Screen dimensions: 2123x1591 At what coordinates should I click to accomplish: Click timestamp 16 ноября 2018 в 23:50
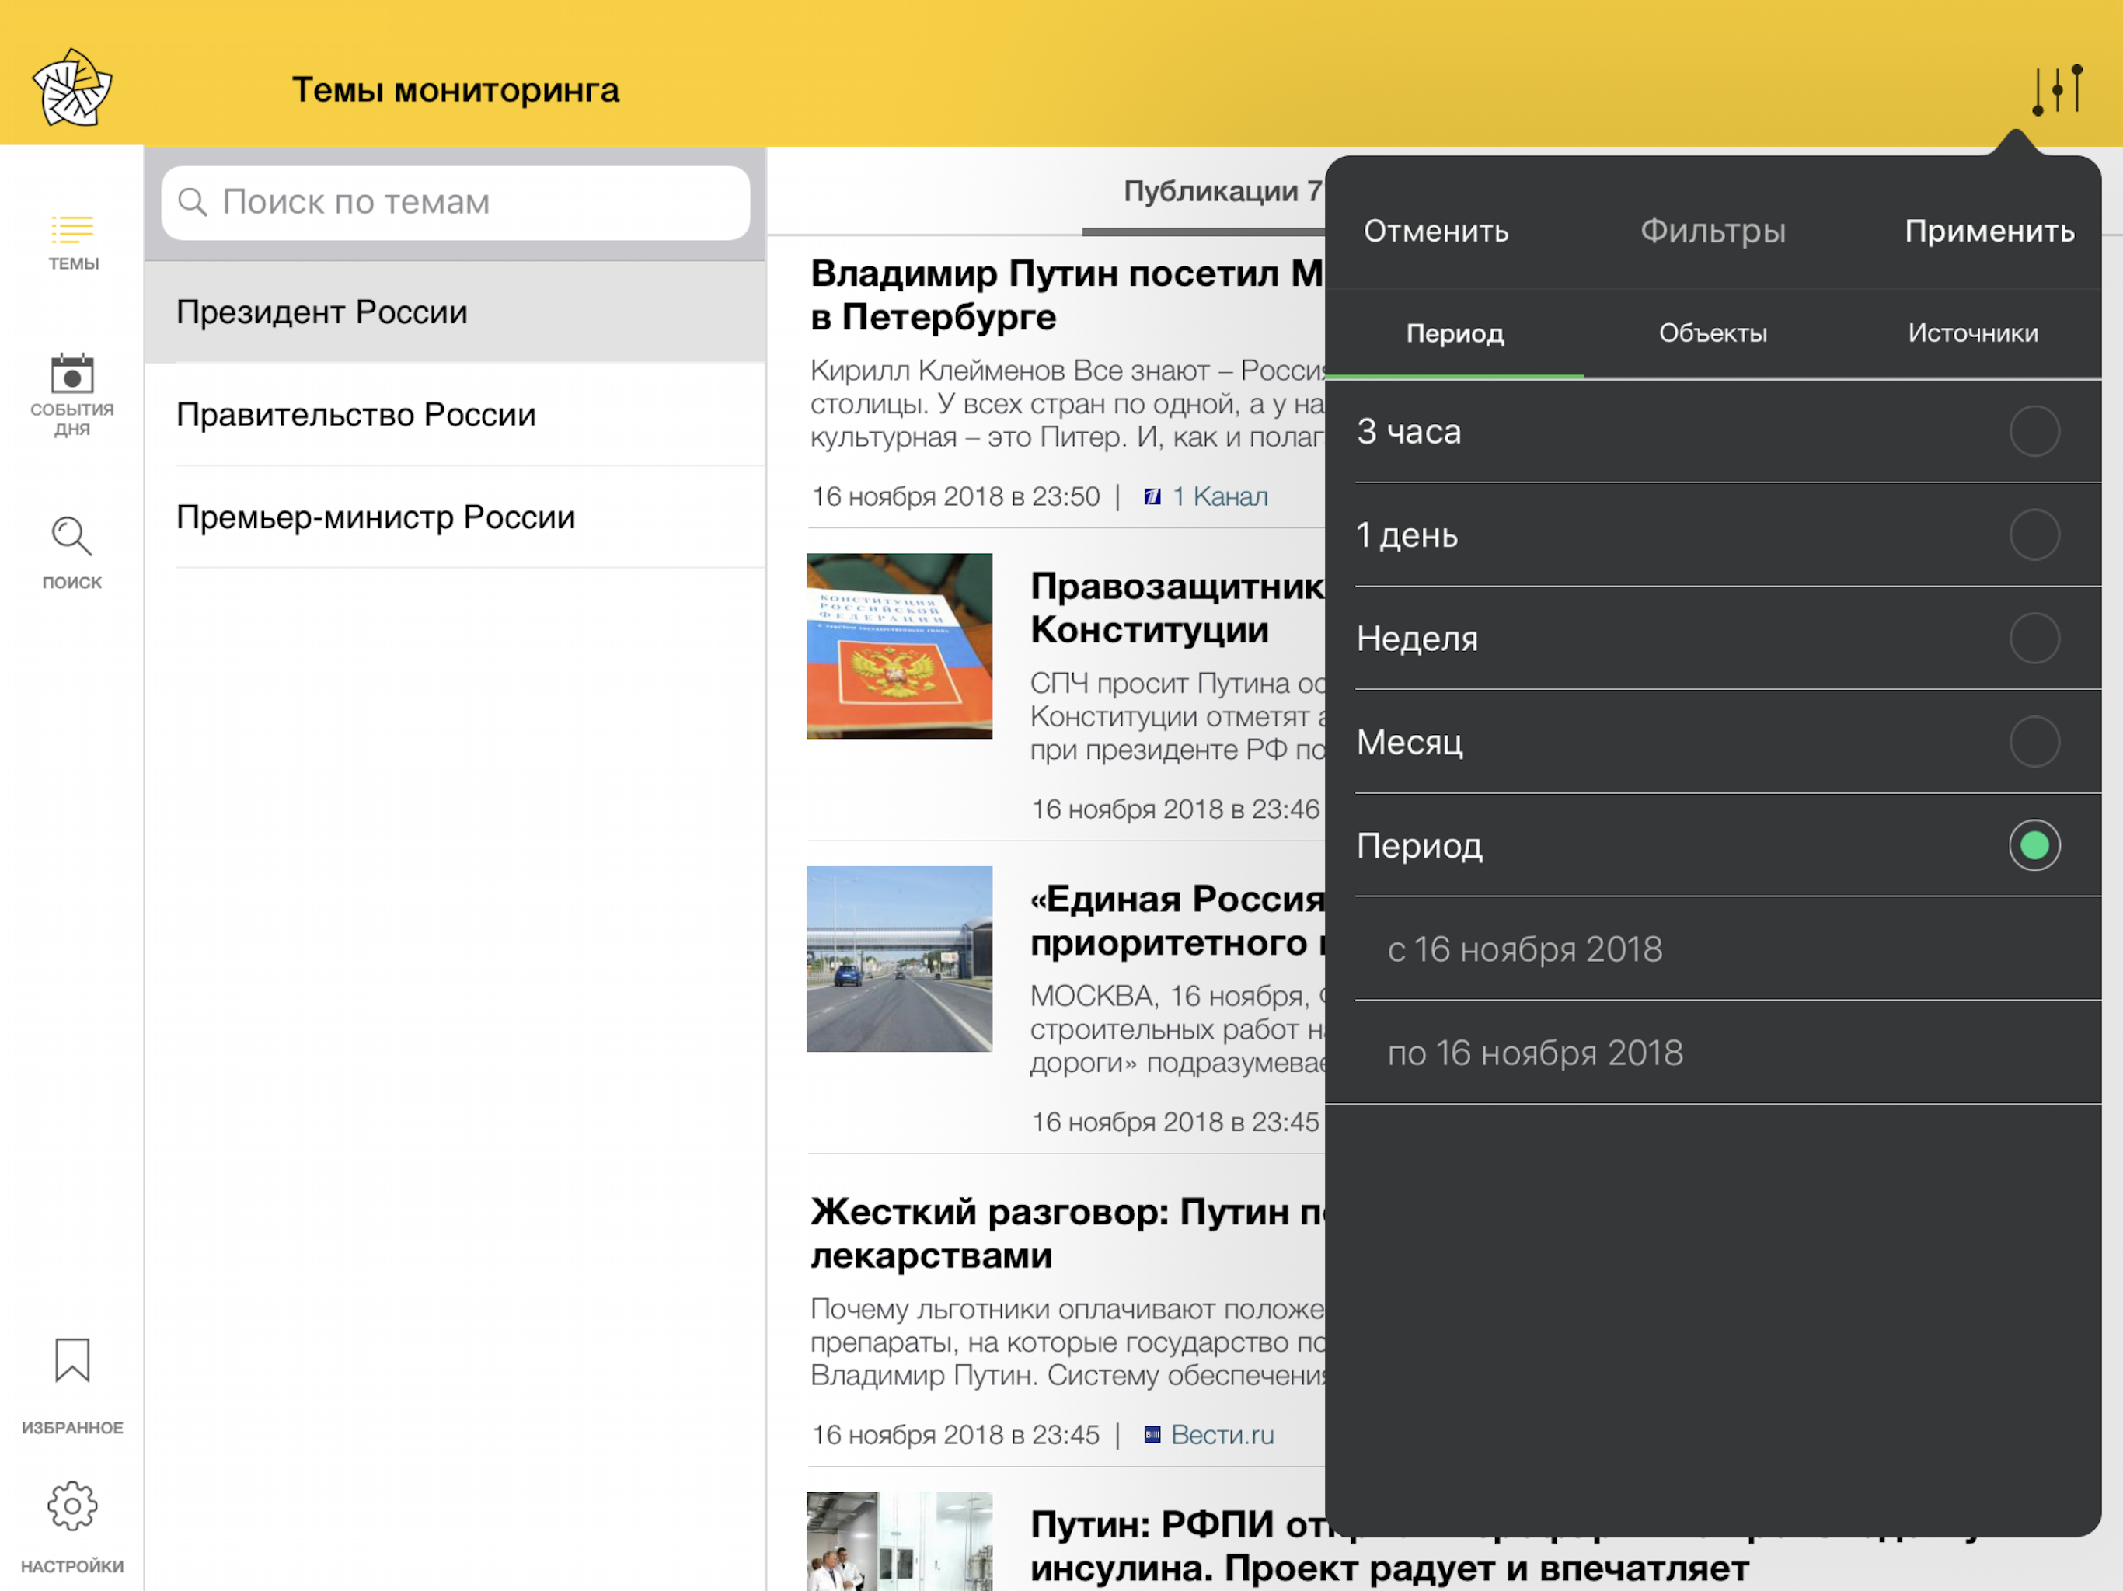pyautogui.click(x=956, y=496)
